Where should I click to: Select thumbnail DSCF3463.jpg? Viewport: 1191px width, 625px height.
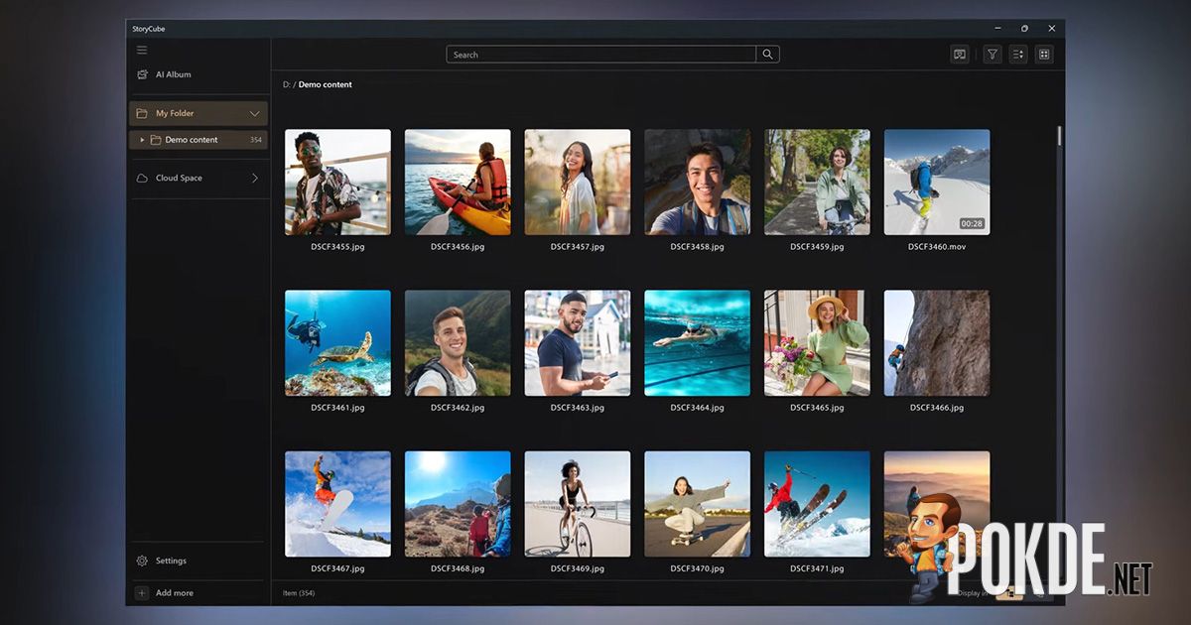click(x=578, y=343)
